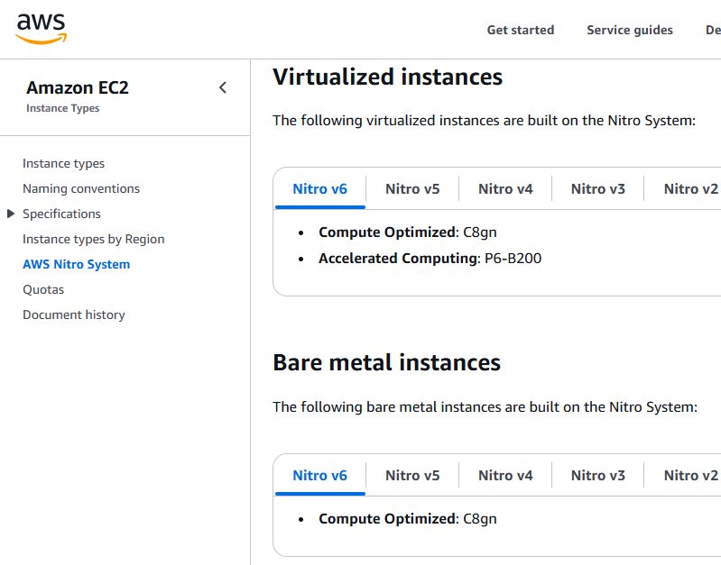Viewport: 721px width, 565px height.
Task: Open Quotas page
Action: point(43,290)
